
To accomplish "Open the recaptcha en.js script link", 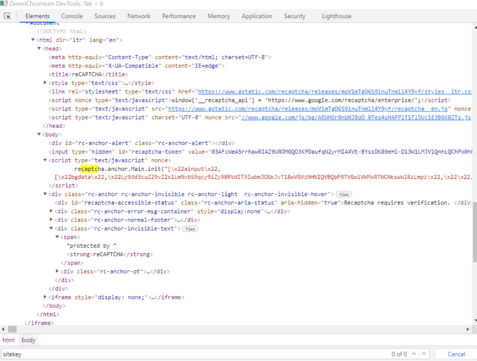I will coord(308,109).
